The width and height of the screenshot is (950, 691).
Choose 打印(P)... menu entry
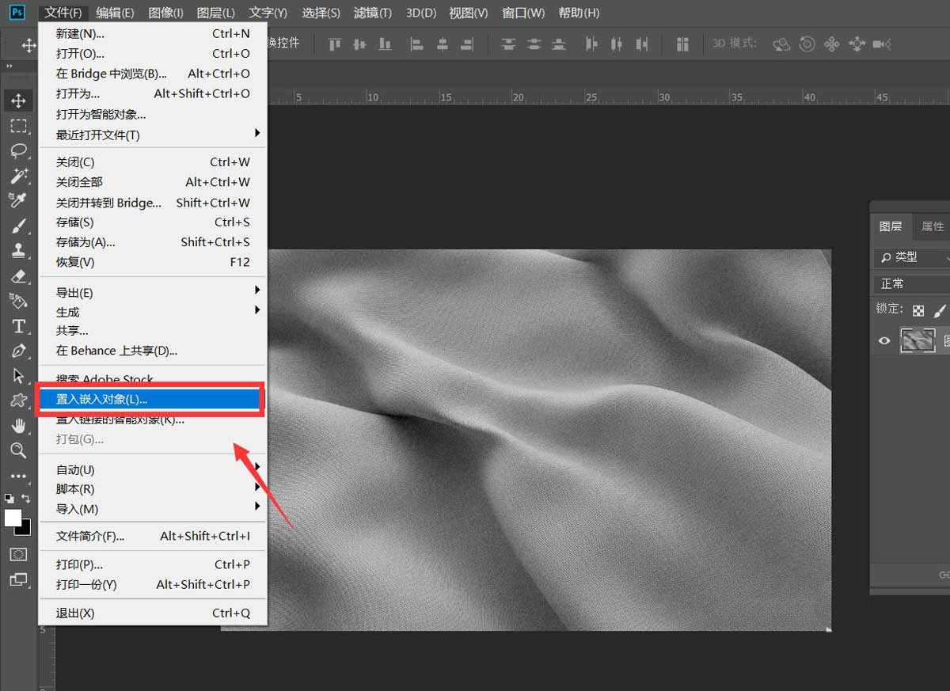point(153,564)
